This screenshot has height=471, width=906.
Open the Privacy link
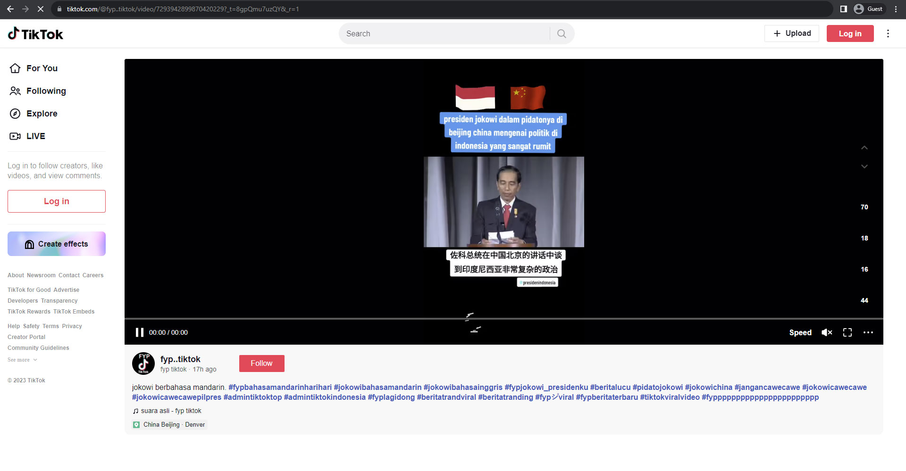[72, 326]
